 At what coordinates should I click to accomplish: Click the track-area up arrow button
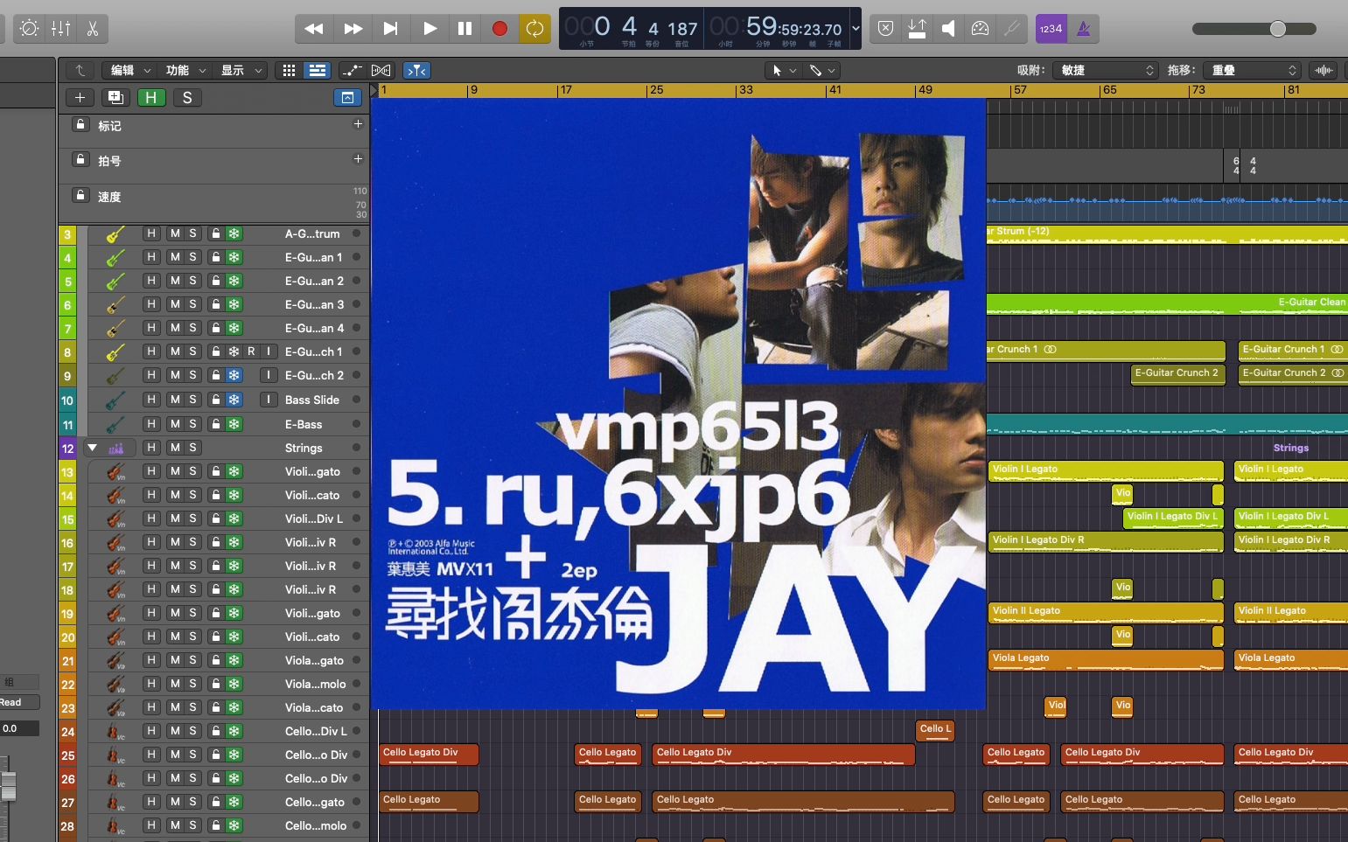(x=80, y=70)
